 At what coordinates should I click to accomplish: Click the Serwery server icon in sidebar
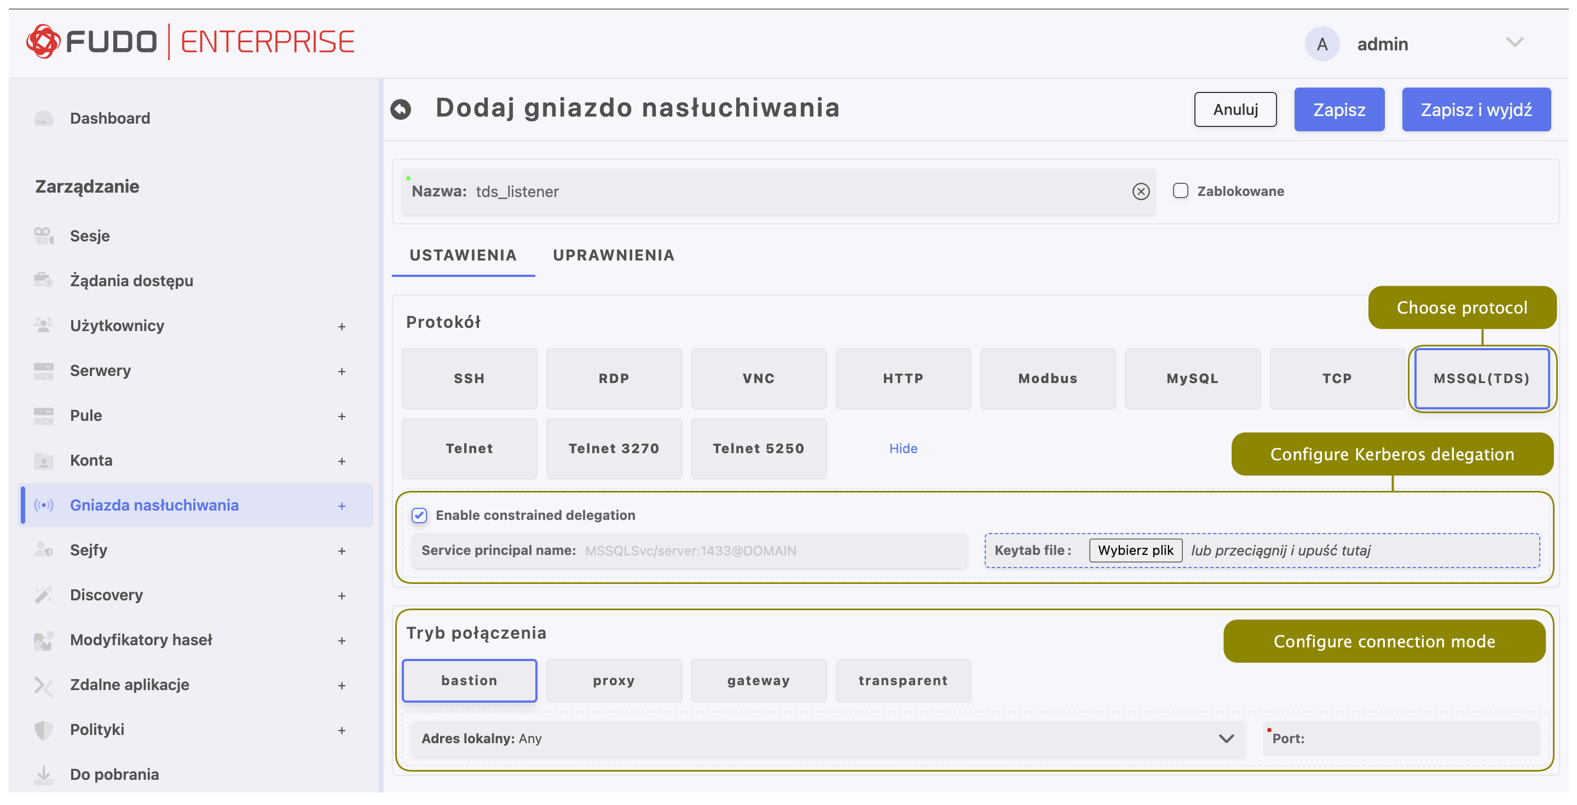pos(43,370)
